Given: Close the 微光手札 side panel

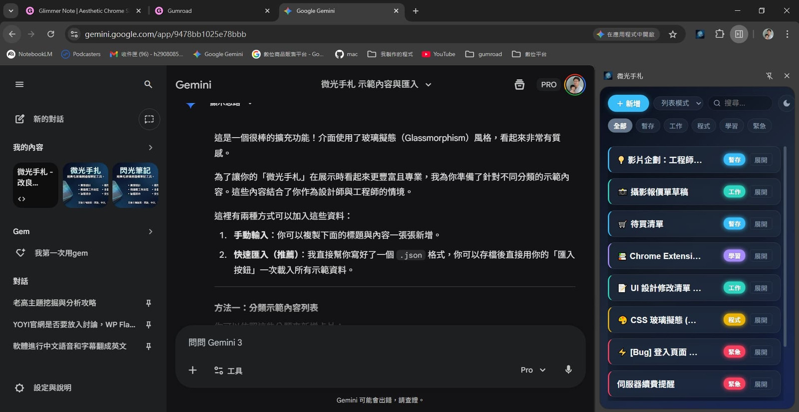Looking at the screenshot, I should coord(787,76).
